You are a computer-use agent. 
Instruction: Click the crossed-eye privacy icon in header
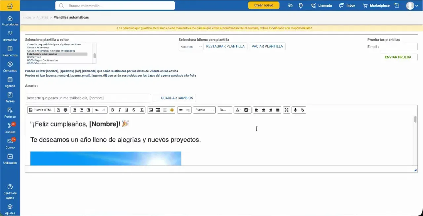[x=290, y=6]
